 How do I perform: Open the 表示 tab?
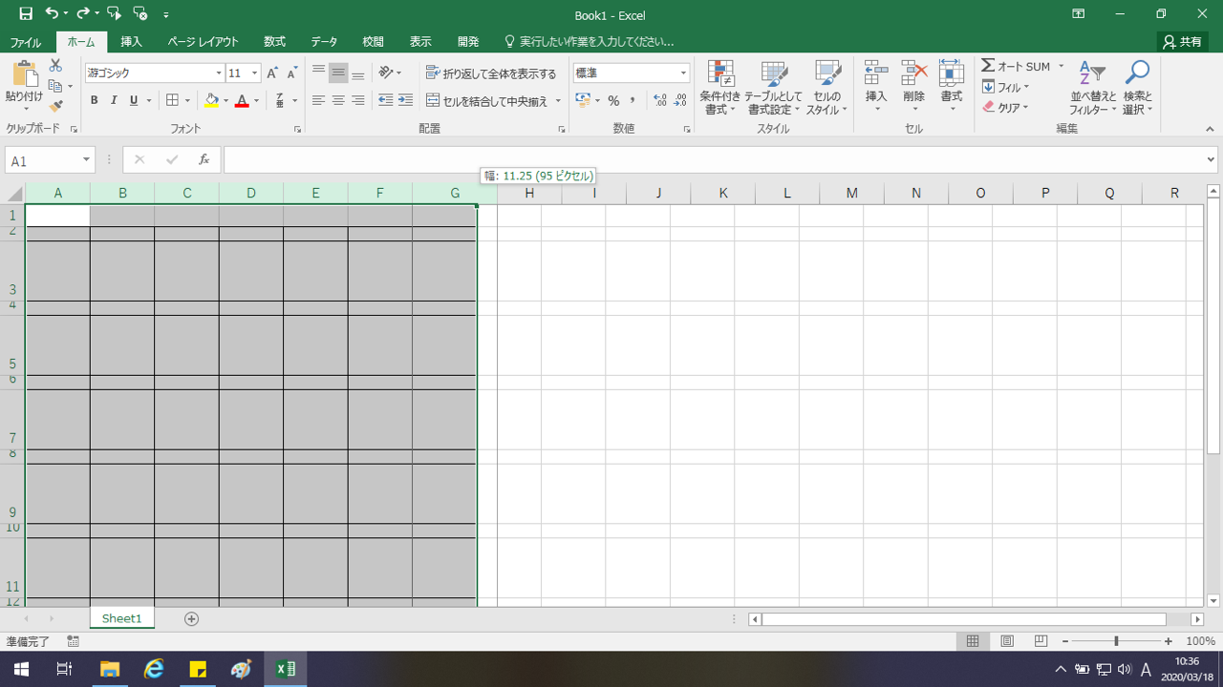420,42
